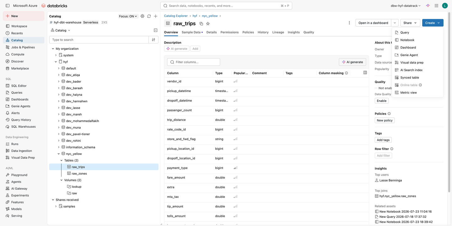Choose Notebook from the Create menu
The height and width of the screenshot is (226, 452).
pos(417,40)
